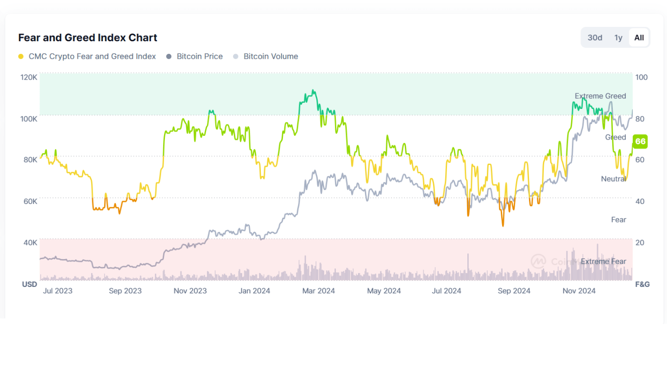Click the 80K price axis label

(x=31, y=159)
